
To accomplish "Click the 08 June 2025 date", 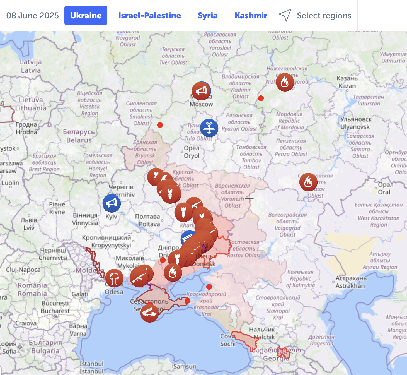I will point(33,15).
